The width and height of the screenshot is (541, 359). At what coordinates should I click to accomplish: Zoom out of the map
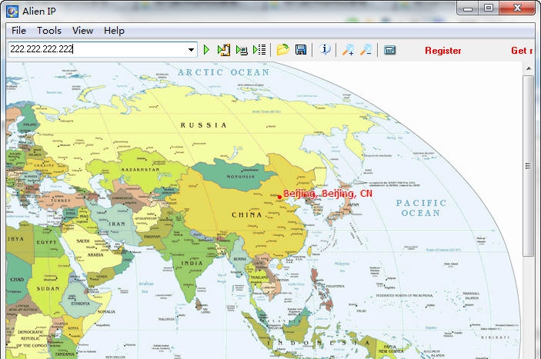pos(366,50)
